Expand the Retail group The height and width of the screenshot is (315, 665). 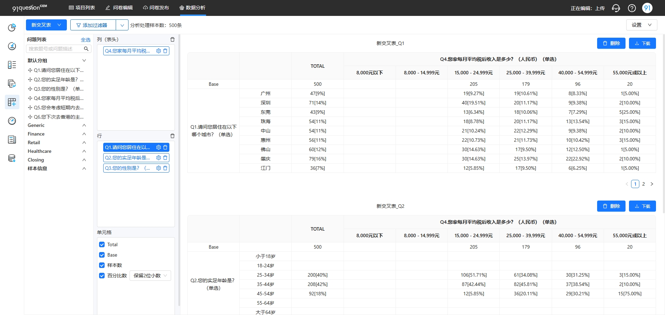click(x=84, y=142)
